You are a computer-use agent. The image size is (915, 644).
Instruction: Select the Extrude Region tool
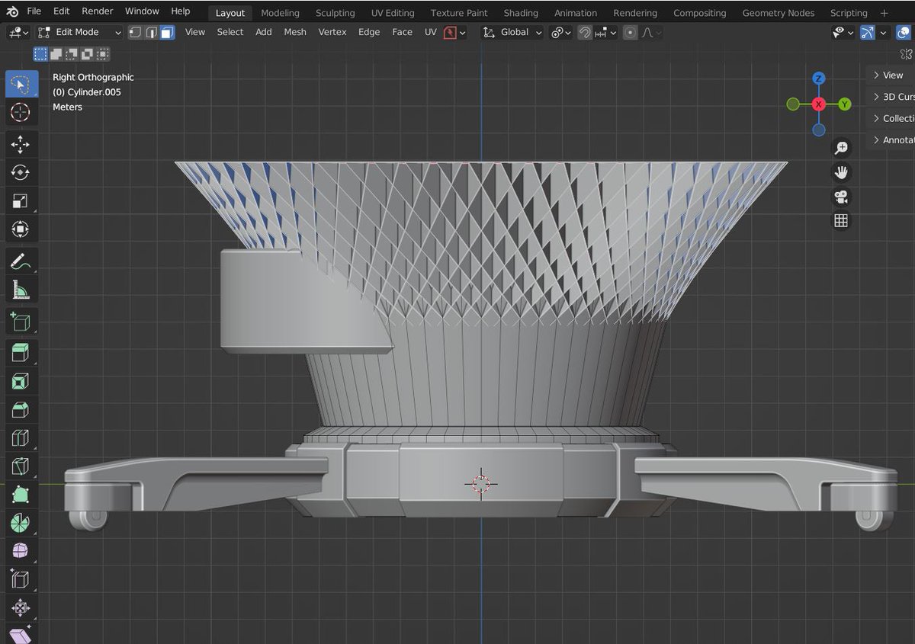pos(21,353)
